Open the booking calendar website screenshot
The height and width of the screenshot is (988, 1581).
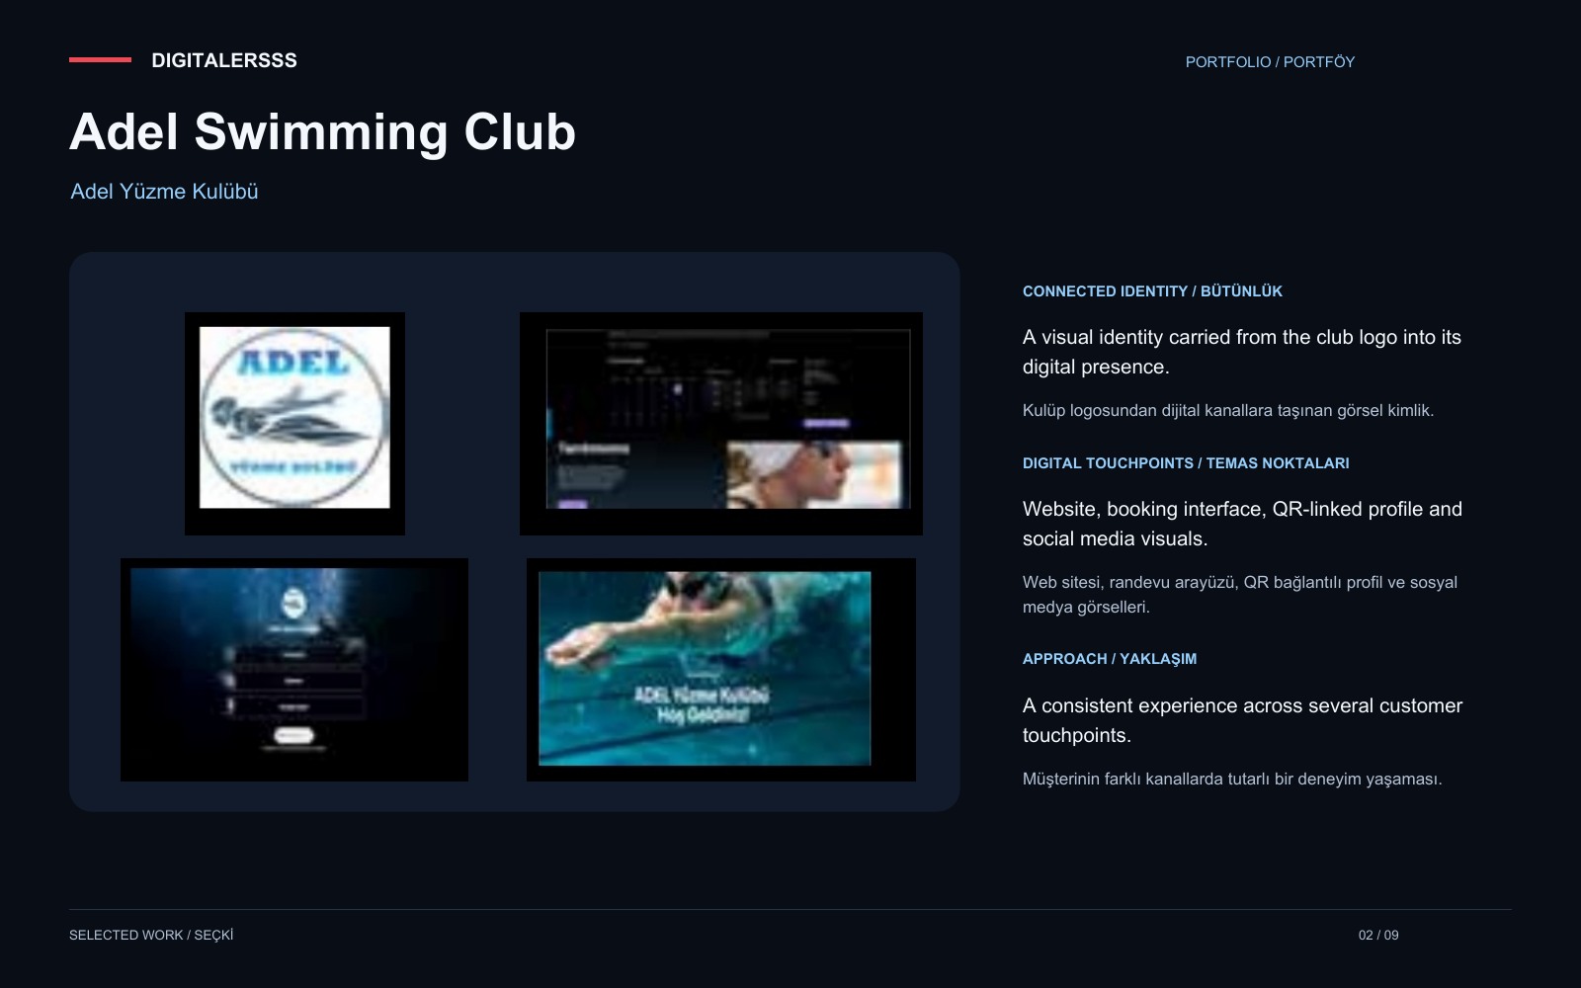pyautogui.click(x=721, y=424)
